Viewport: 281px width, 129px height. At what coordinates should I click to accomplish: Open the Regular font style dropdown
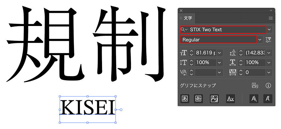click(260, 40)
